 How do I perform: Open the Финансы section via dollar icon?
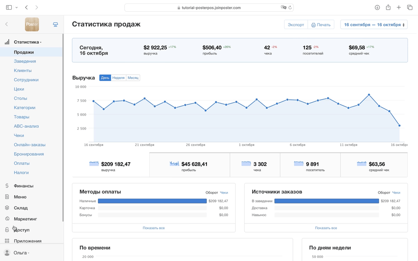[x=7, y=186]
